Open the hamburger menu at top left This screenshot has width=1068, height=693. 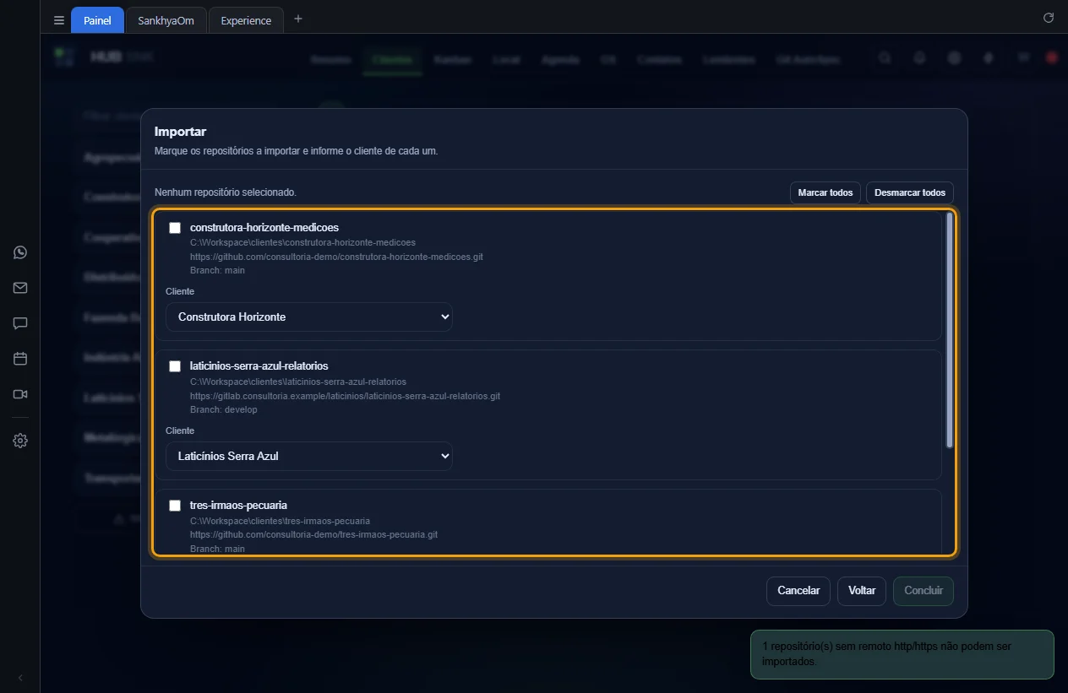click(x=58, y=20)
